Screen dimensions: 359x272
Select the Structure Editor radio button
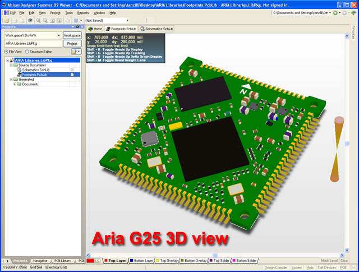(x=27, y=52)
